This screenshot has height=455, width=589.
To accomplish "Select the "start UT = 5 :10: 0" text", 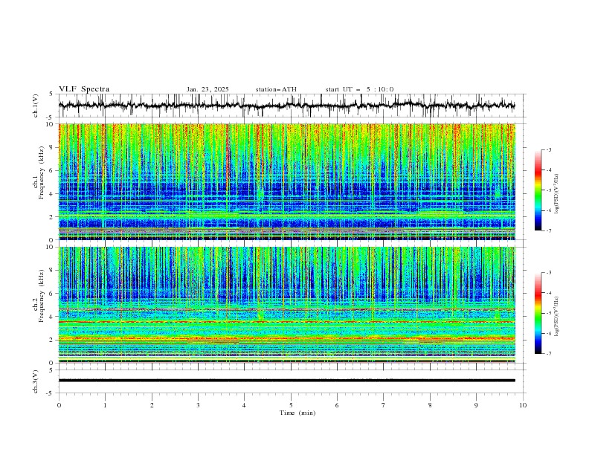I will [359, 89].
